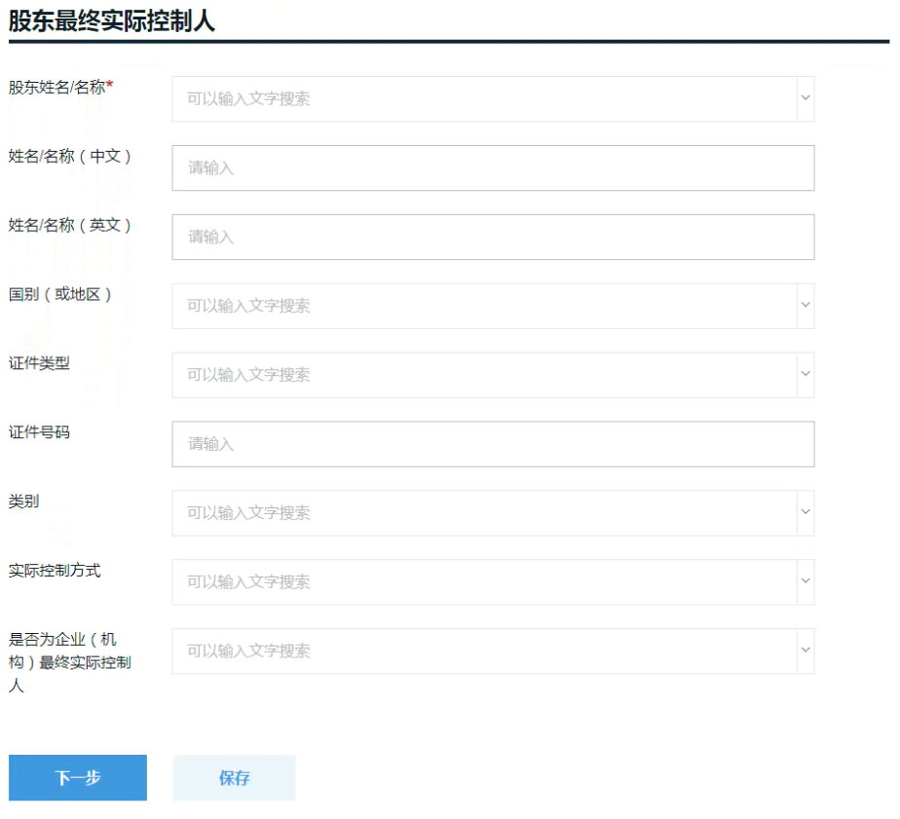This screenshot has height=819, width=900.
Task: Open the 证件类型 search combo box
Action: pos(493,375)
